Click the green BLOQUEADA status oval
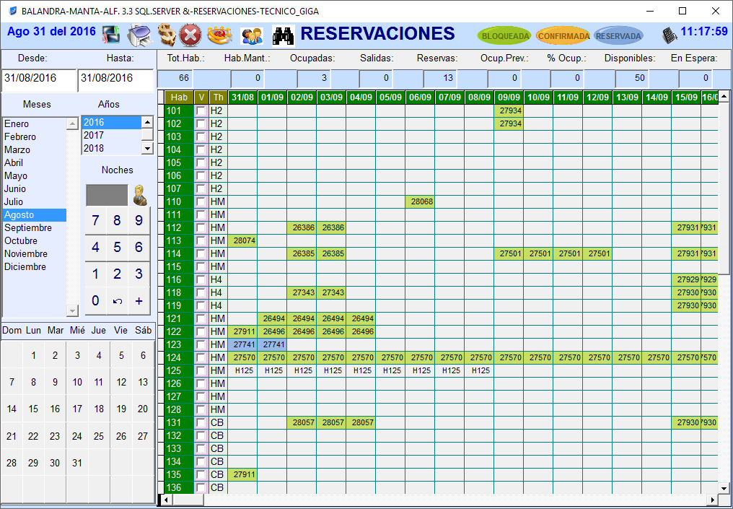The image size is (733, 509). point(504,35)
